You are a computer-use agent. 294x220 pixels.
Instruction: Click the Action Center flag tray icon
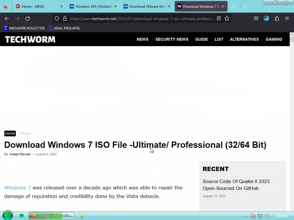(x=253, y=216)
